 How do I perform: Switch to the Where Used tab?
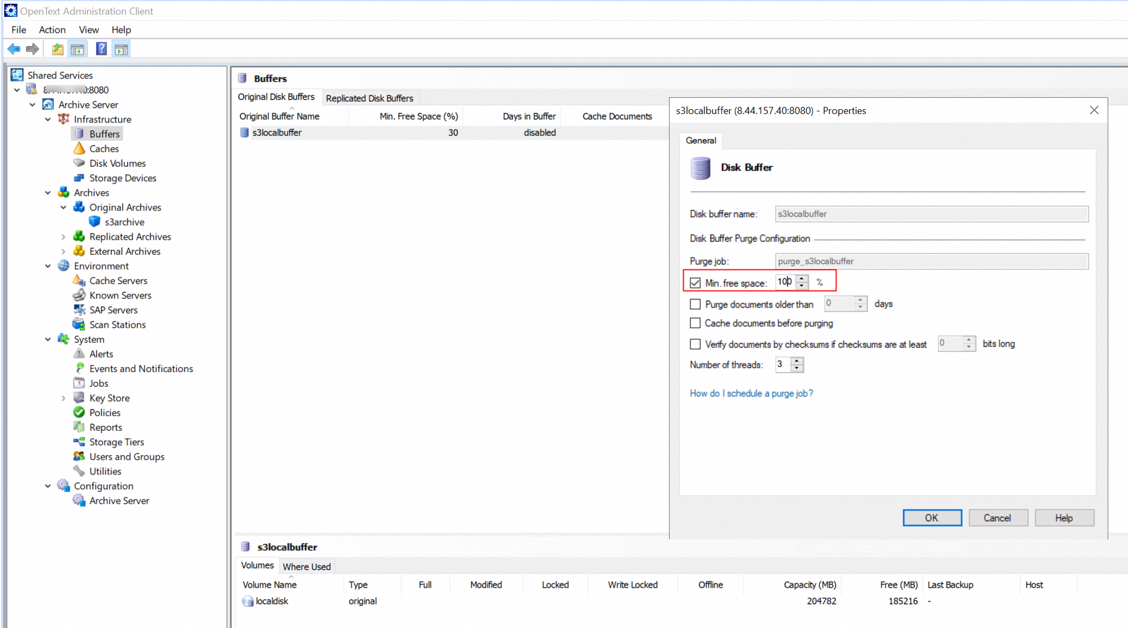307,567
